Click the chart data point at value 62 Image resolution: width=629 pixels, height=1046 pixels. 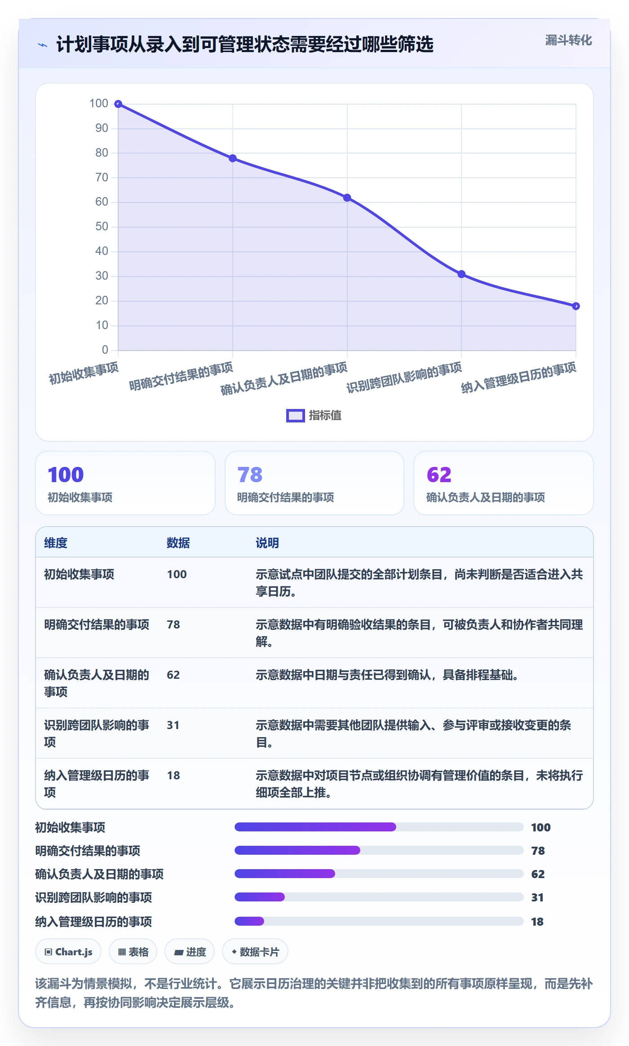(x=347, y=198)
